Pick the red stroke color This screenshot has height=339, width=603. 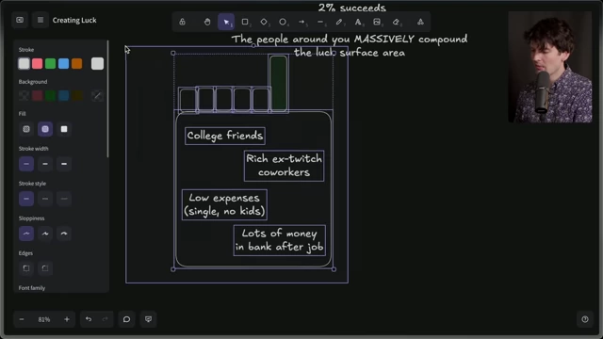[x=38, y=63]
